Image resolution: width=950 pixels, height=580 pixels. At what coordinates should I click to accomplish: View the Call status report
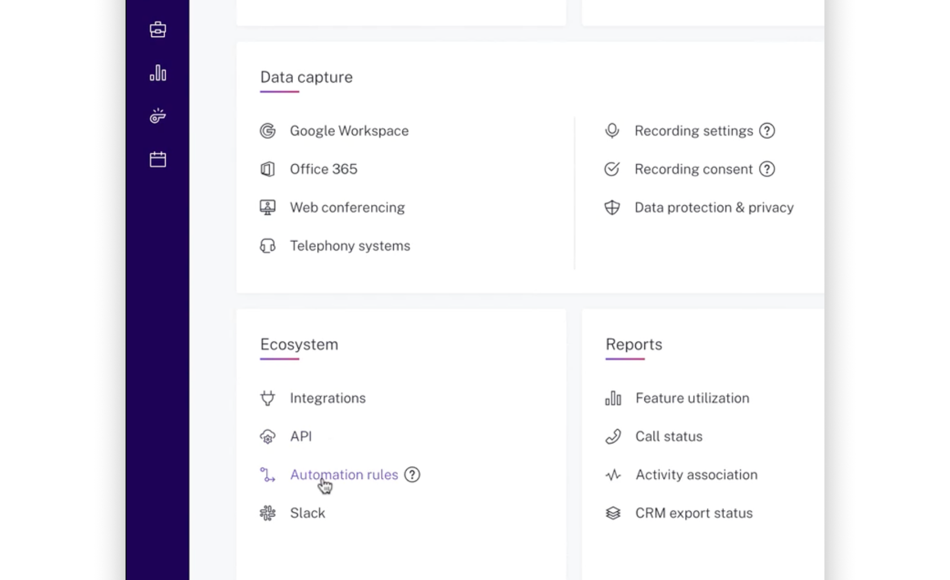[669, 436]
